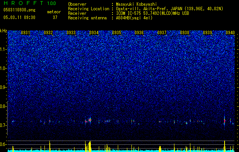Click the 0933 time marker
Viewport: 239px width, 152px height.
coord(71,33)
